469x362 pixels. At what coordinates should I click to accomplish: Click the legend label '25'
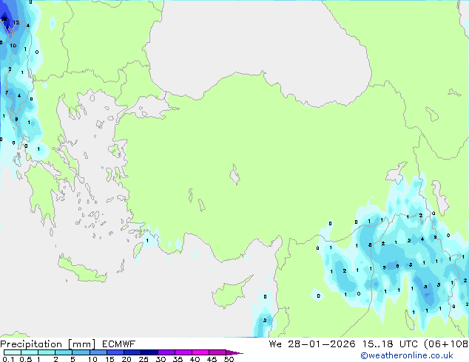(x=144, y=359)
